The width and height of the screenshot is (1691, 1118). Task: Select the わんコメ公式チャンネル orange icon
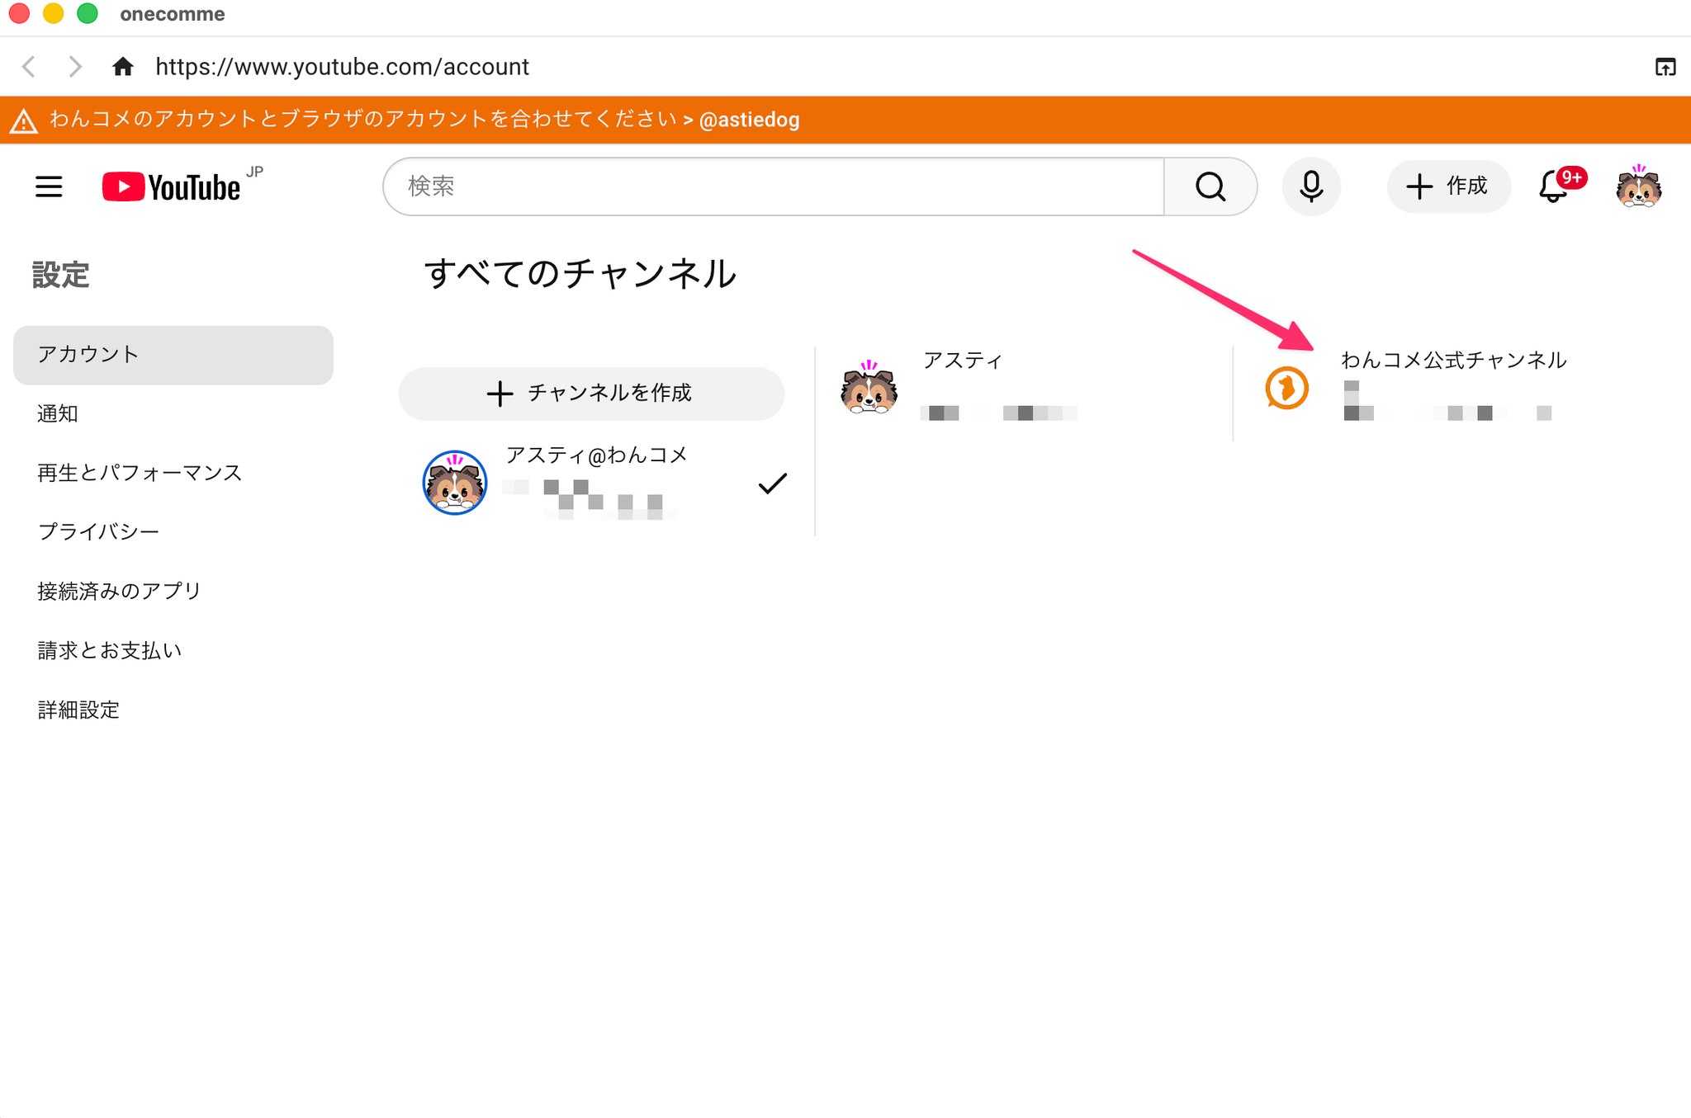point(1286,388)
